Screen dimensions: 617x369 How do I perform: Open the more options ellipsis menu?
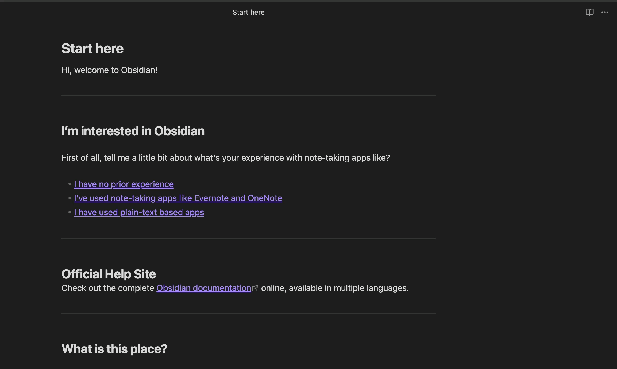click(x=605, y=12)
